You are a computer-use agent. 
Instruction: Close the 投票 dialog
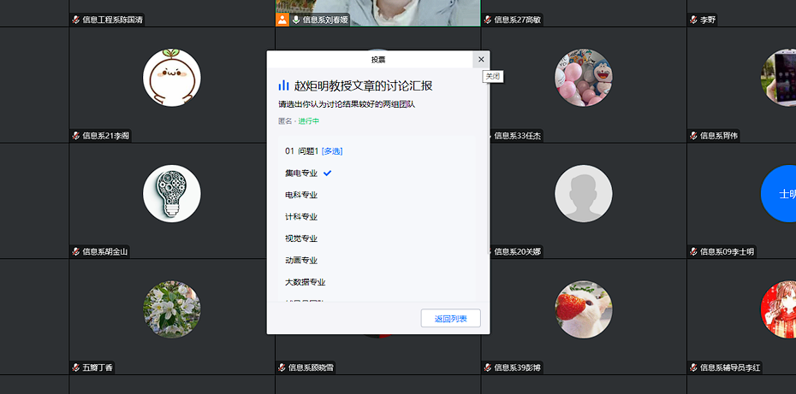tap(481, 59)
